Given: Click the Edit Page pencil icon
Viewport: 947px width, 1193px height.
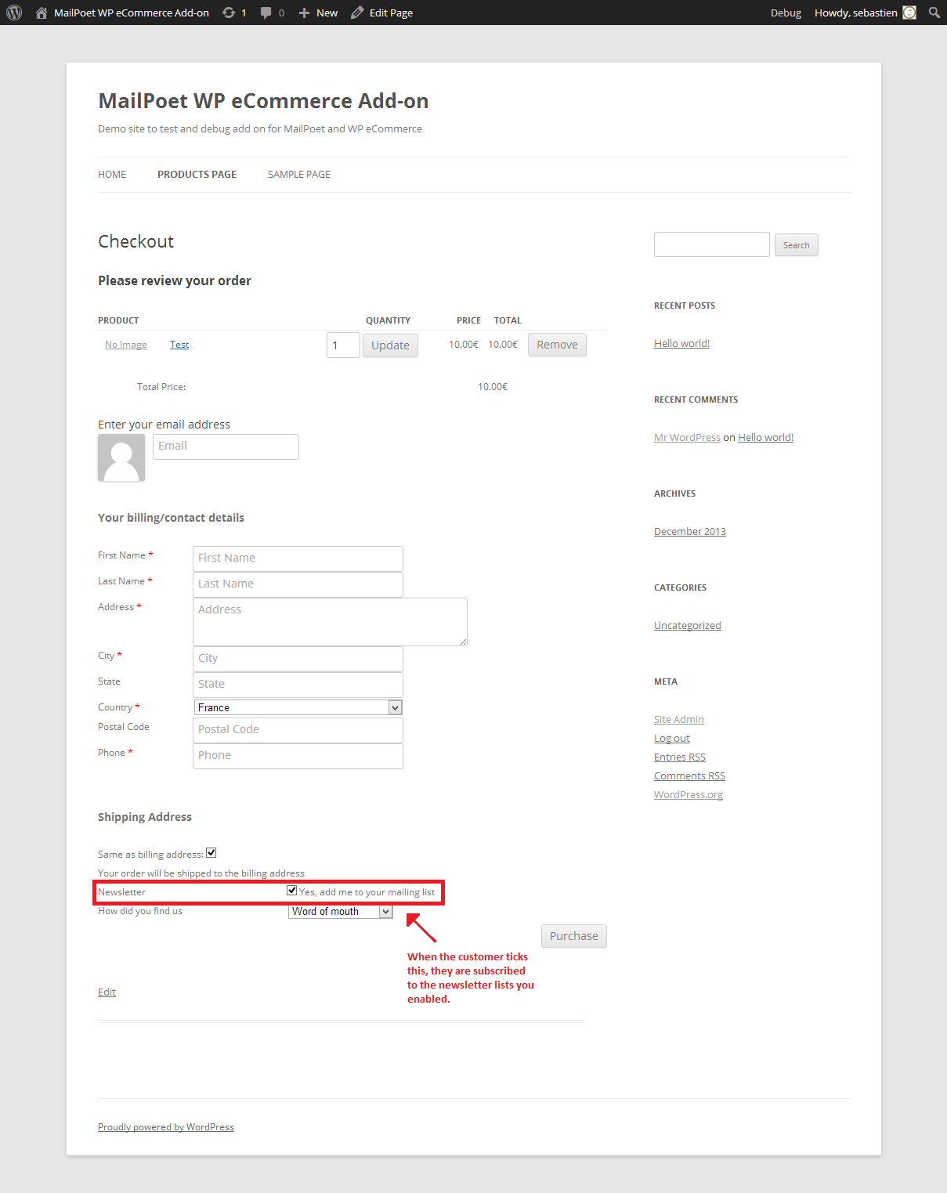Looking at the screenshot, I should [357, 13].
